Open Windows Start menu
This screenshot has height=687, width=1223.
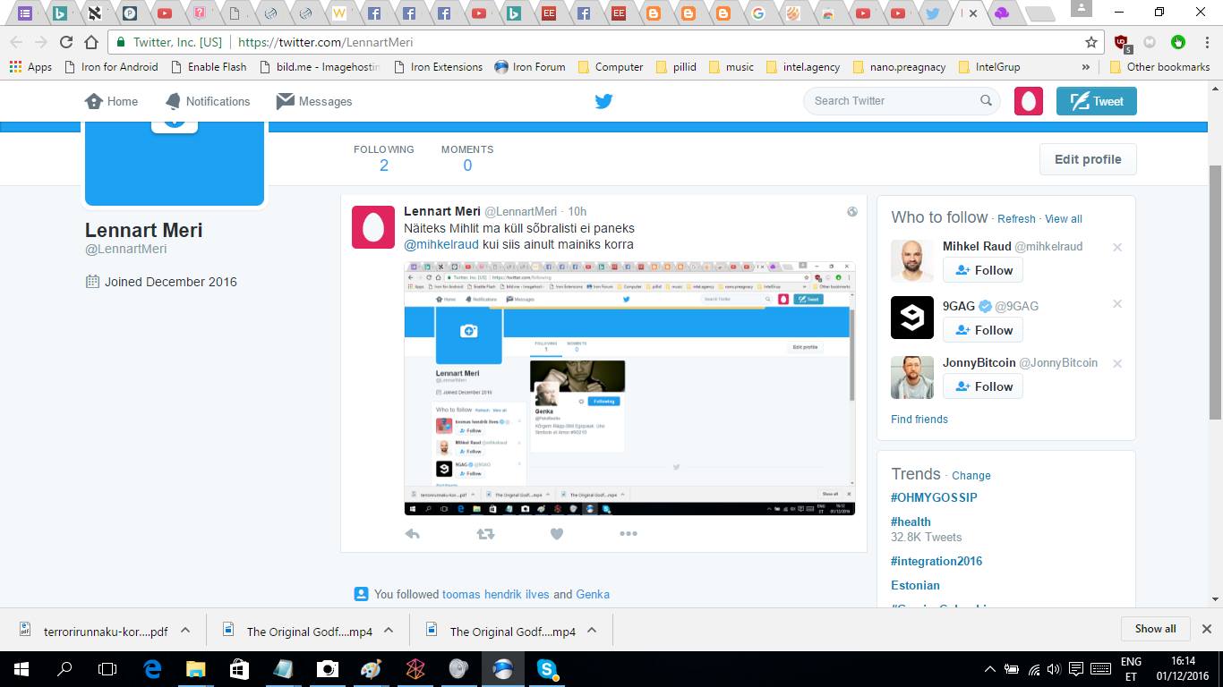(21, 669)
